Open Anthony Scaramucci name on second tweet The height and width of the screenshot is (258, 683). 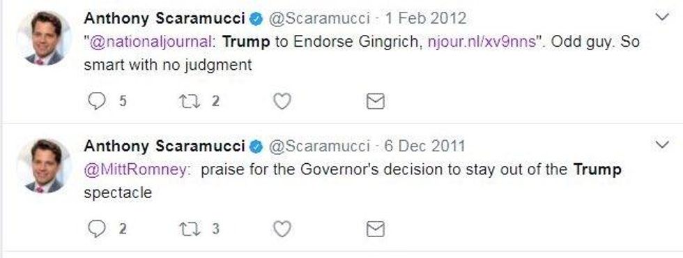[164, 146]
